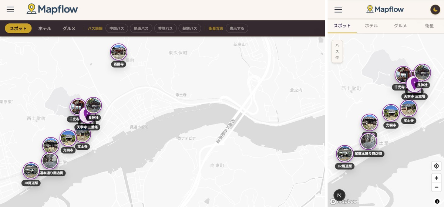Open the 艮神社 marker on desktop map

(x=94, y=106)
